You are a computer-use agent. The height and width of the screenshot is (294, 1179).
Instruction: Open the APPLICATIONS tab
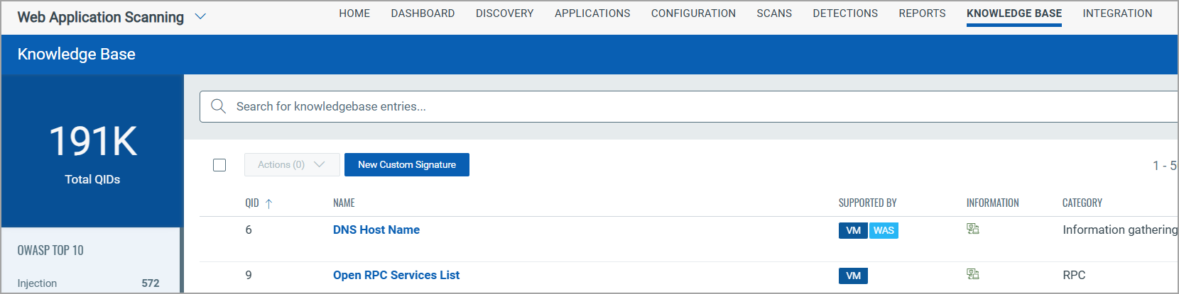pos(592,13)
